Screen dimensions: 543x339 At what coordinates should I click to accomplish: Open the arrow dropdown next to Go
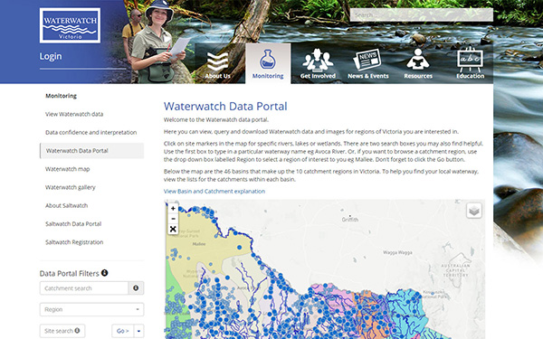pyautogui.click(x=138, y=331)
